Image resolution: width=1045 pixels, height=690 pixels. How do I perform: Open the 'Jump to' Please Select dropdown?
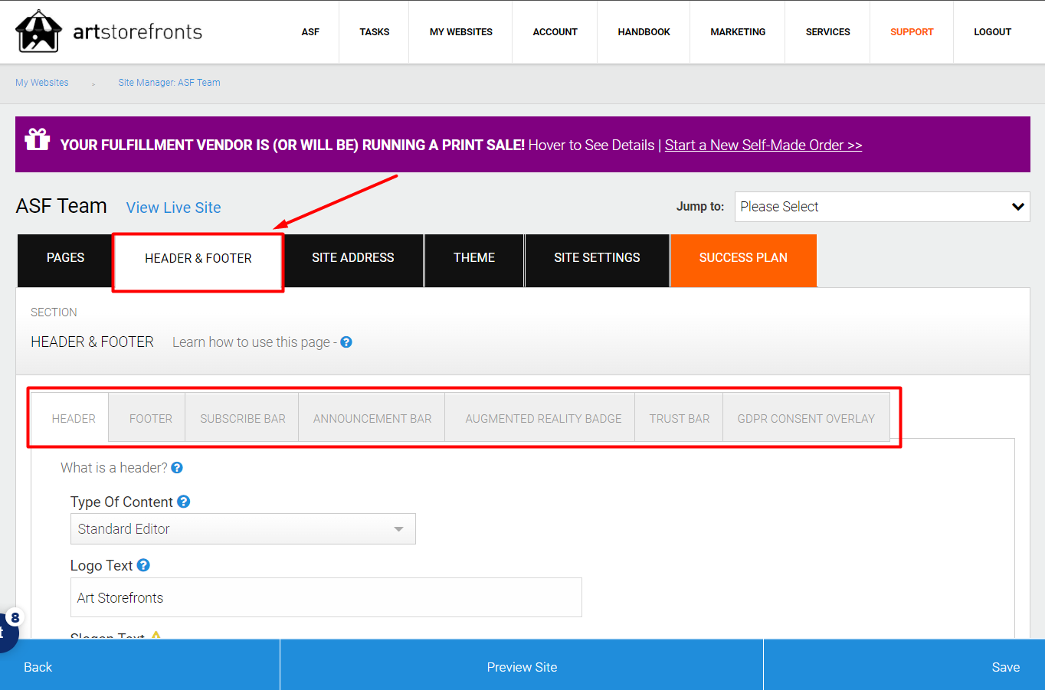pos(882,207)
